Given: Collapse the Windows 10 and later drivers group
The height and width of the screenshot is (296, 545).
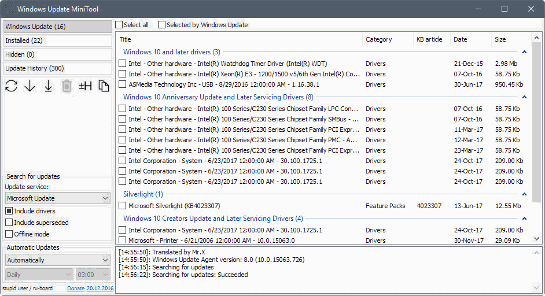Looking at the screenshot, I should (x=525, y=52).
